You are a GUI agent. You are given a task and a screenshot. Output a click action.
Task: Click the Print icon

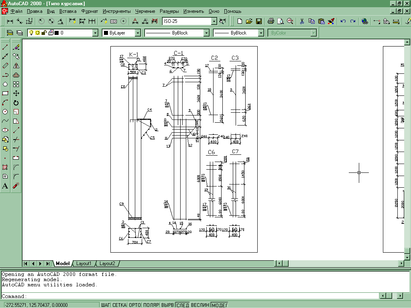click(x=271, y=21)
